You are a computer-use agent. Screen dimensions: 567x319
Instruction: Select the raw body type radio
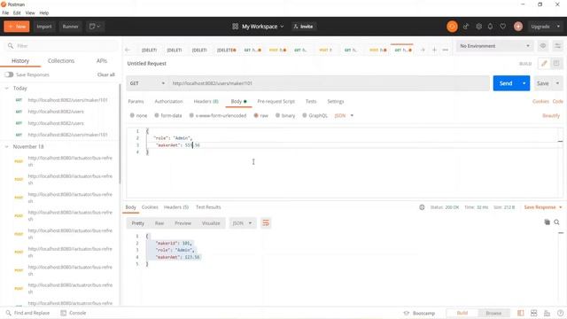coord(256,115)
